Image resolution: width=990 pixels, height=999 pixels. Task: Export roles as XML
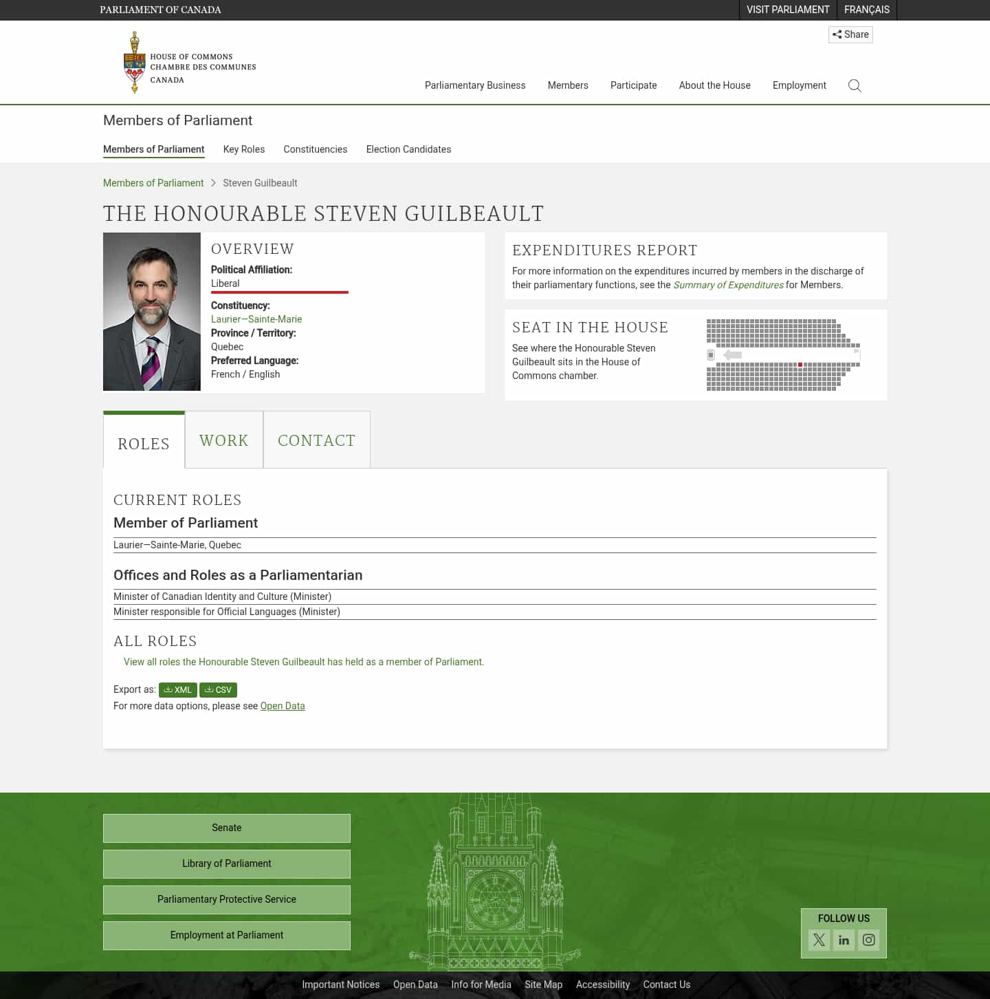click(x=177, y=689)
